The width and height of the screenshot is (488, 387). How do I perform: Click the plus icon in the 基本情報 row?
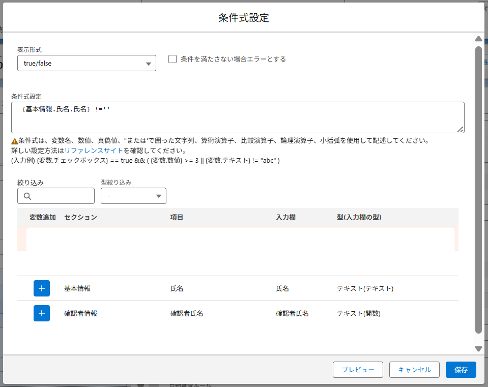(42, 288)
